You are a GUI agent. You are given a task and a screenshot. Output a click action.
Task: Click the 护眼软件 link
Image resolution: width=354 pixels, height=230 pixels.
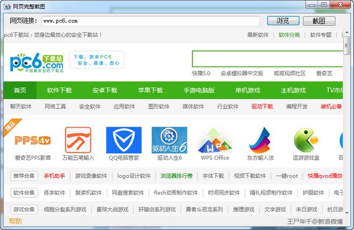tap(313, 193)
